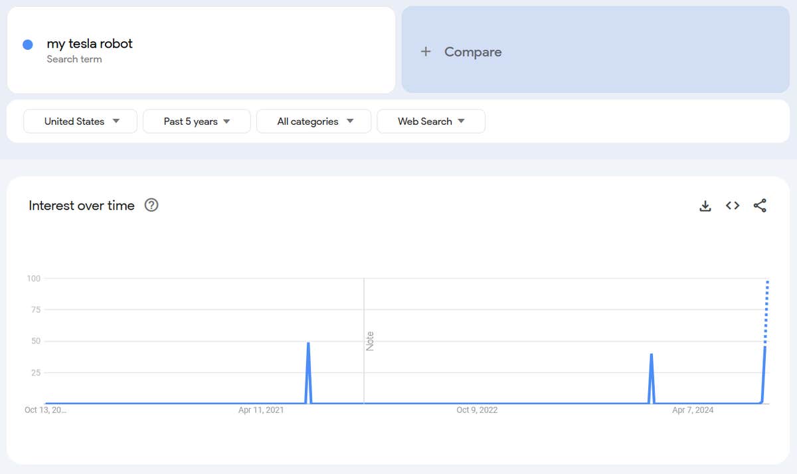Click the plus icon in the Compare box
The height and width of the screenshot is (474, 797).
pos(426,52)
